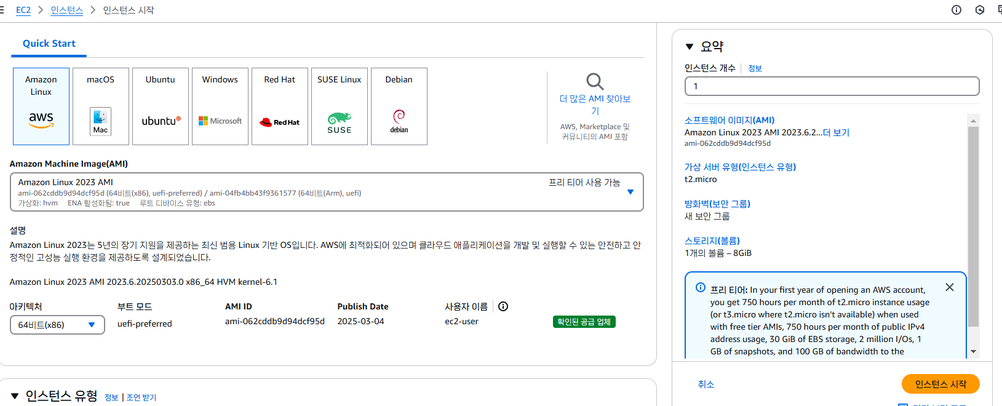Open 정보 link next to 인스턴스 유형

[111, 397]
